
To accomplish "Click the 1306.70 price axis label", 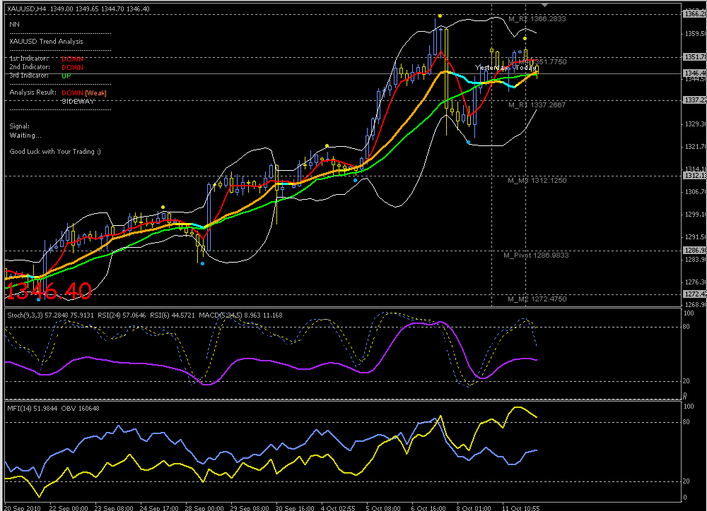I will pyautogui.click(x=695, y=192).
